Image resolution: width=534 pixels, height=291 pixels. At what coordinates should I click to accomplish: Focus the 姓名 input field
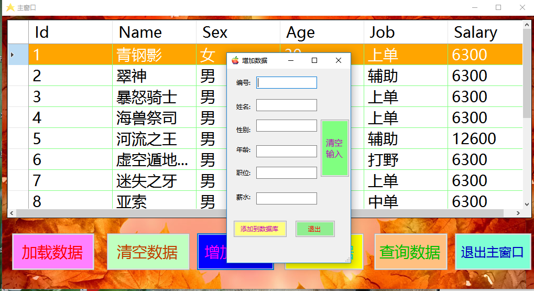(287, 105)
